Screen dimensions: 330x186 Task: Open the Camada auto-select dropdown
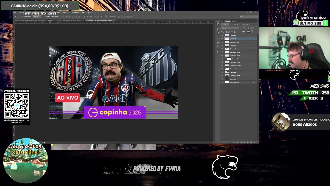click(x=37, y=17)
